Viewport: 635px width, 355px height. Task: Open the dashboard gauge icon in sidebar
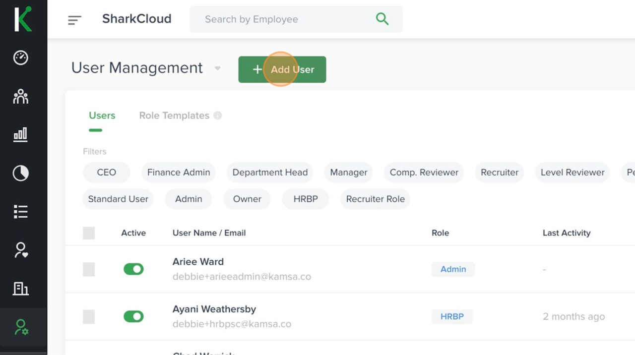pos(21,58)
